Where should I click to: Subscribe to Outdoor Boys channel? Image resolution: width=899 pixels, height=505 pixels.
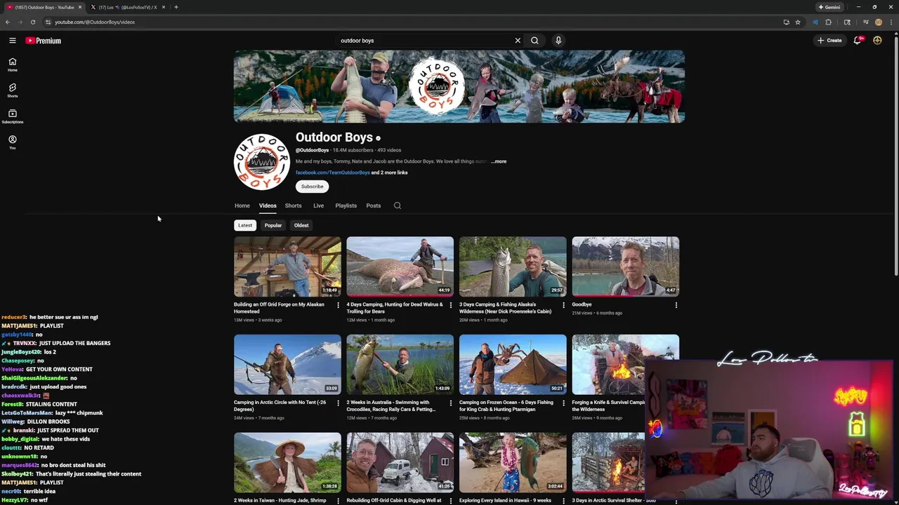coord(313,187)
